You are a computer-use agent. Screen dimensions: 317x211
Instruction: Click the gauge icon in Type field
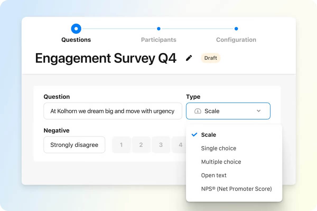[198, 111]
